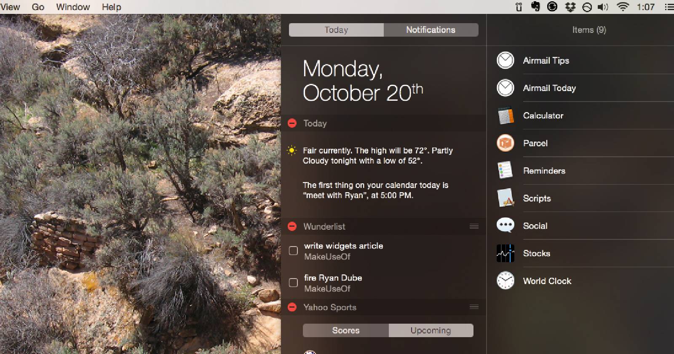674x354 pixels.
Task: Open the Dropbox menu bar icon
Action: (x=570, y=7)
